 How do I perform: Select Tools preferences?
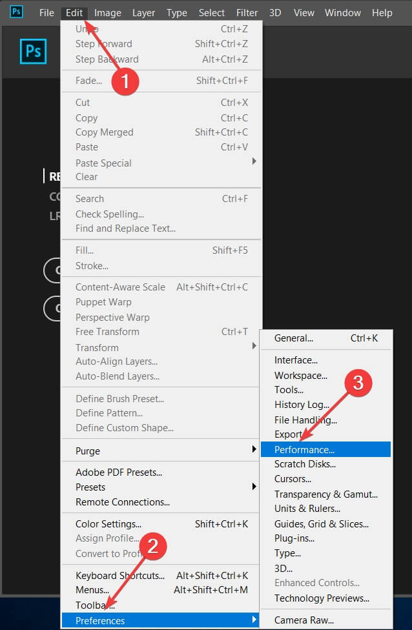click(326, 390)
